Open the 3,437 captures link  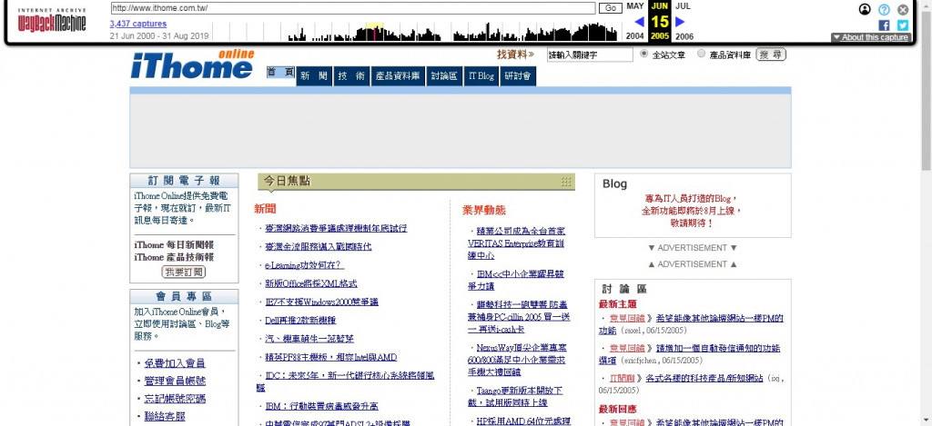pos(138,24)
